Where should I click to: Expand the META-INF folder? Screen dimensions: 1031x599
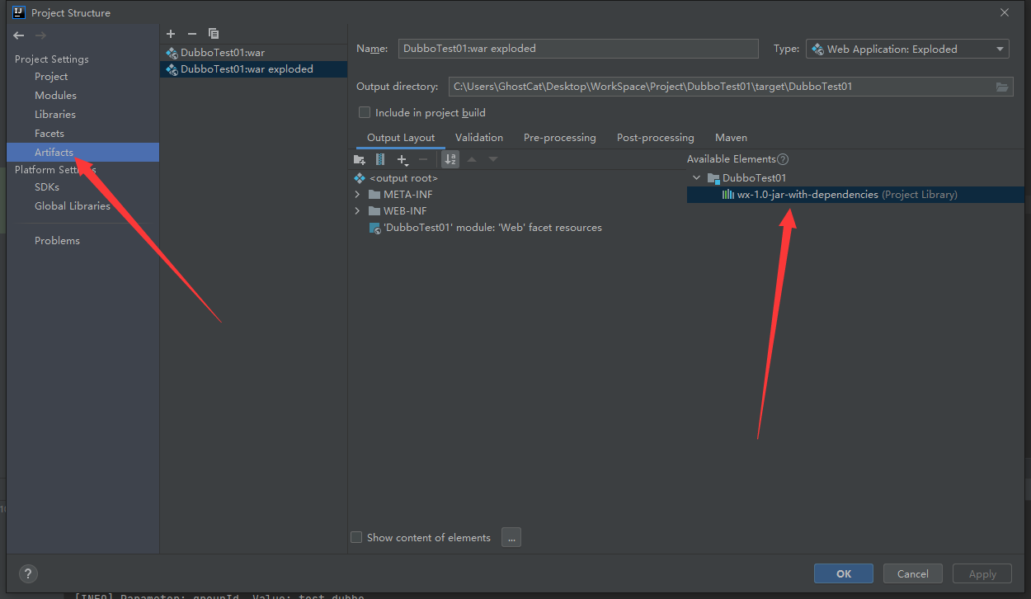point(357,195)
